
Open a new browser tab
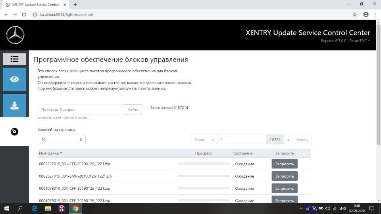pos(75,5)
